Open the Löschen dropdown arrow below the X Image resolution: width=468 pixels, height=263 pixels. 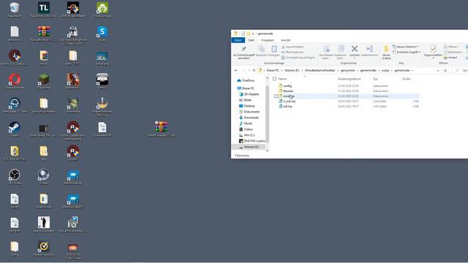click(354, 58)
